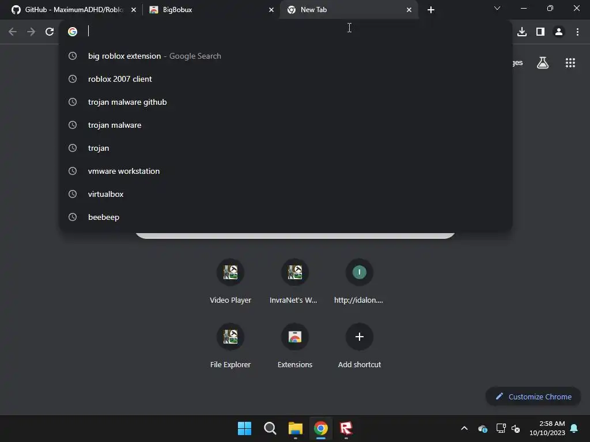Open the Search Labs flask icon
The height and width of the screenshot is (442, 590).
(543, 63)
